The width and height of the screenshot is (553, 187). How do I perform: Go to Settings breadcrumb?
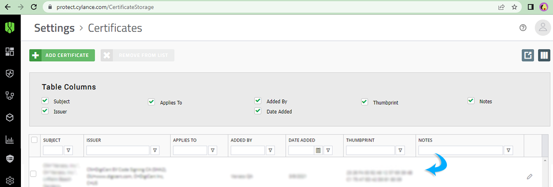point(54,28)
